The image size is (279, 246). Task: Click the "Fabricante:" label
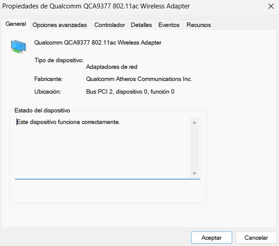(49, 79)
